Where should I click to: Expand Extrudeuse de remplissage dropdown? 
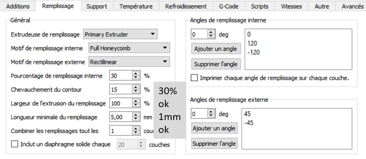(x=120, y=34)
